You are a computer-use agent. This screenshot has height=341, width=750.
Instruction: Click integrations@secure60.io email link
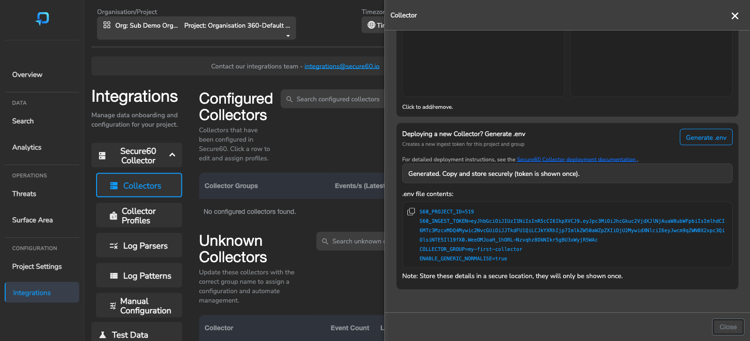click(342, 66)
